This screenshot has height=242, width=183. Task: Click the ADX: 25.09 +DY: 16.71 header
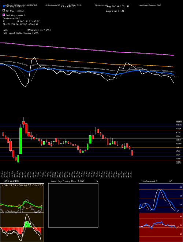click(x=22, y=185)
